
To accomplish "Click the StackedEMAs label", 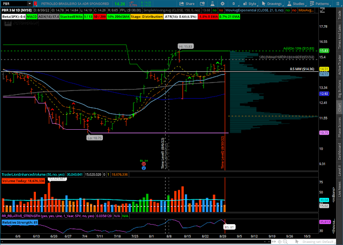I will click(x=71, y=17).
